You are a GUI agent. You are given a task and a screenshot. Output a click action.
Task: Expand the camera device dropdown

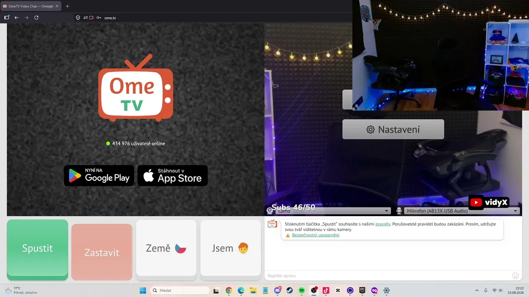tap(333, 211)
